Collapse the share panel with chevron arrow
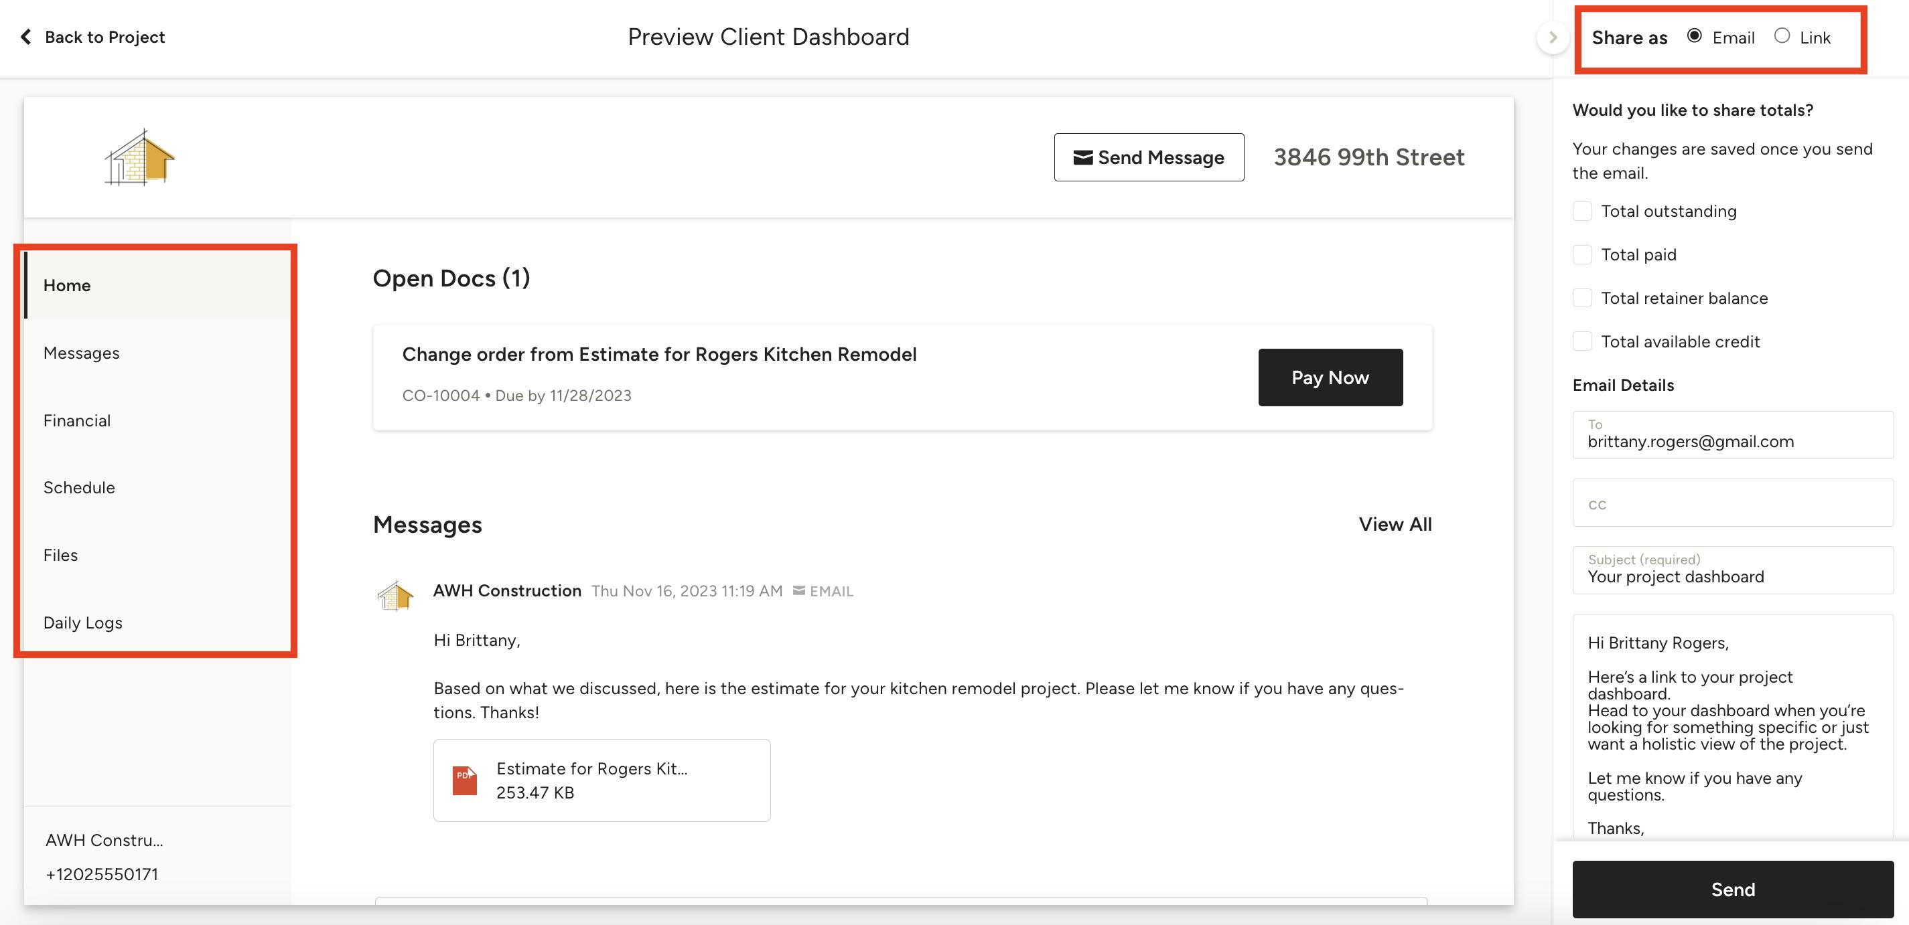This screenshot has width=1909, height=925. (1553, 37)
